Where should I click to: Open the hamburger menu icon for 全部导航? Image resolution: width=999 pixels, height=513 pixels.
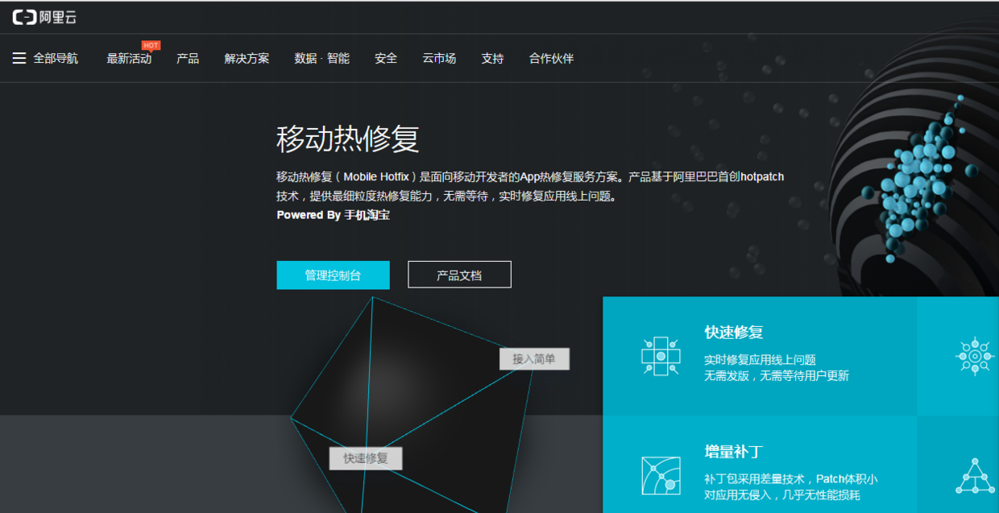point(19,58)
